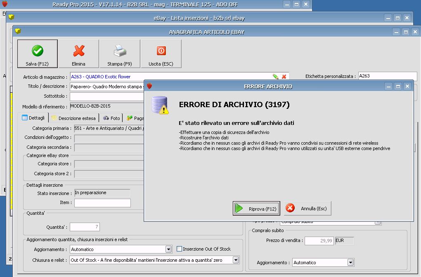Screen dimensions: 421x277
Task: Click the Salva (F12) button
Action: tap(37, 54)
